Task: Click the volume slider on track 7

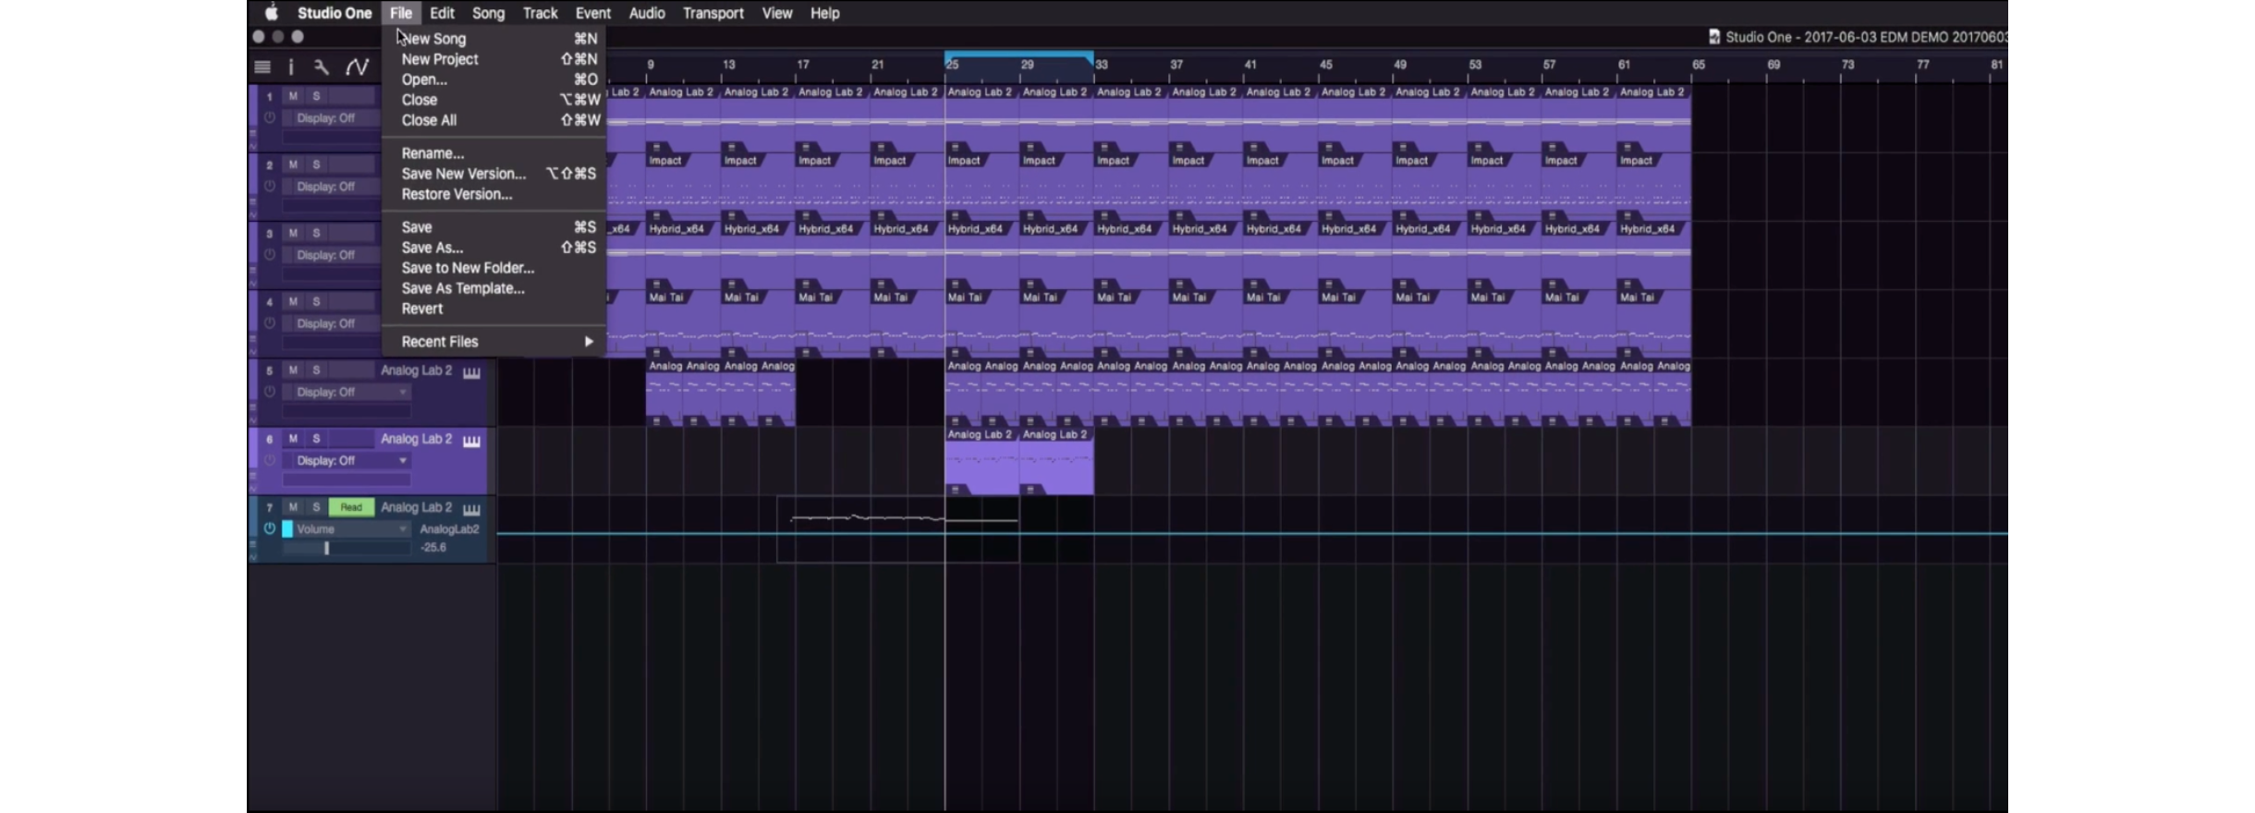Action: [x=347, y=548]
